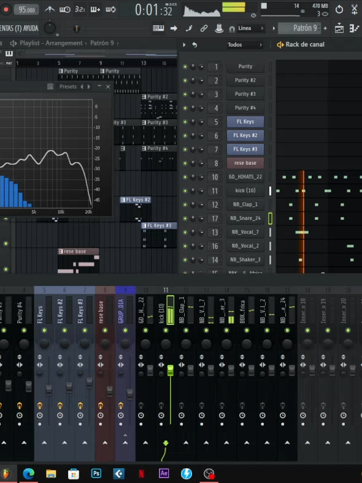Click the pan knob on GRUP_DIA mixer track

[x=125, y=344]
